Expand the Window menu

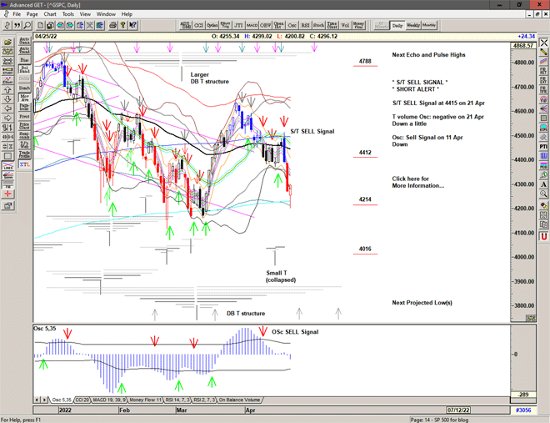pos(106,14)
